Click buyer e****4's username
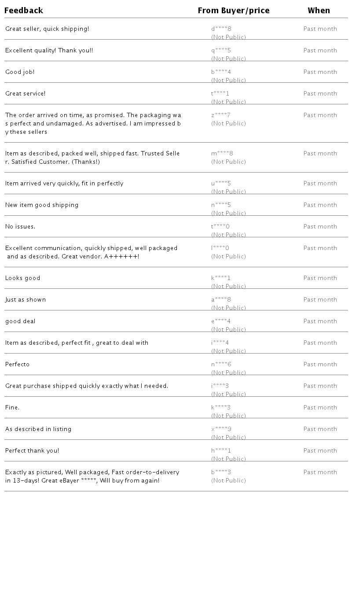This screenshot has width=352, height=590. point(221,321)
